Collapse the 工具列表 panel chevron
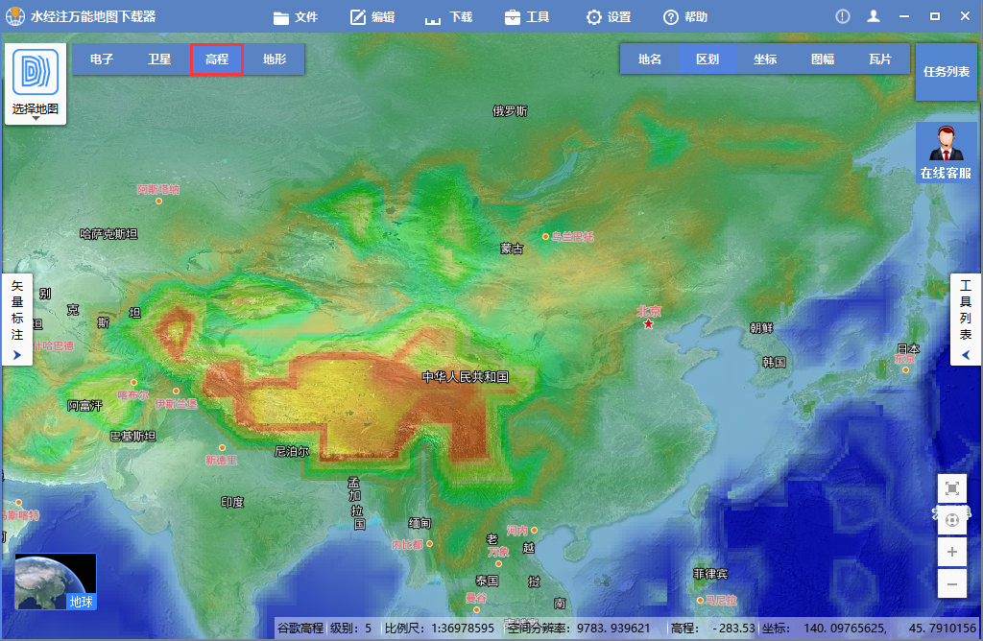983x641 pixels. tap(965, 354)
